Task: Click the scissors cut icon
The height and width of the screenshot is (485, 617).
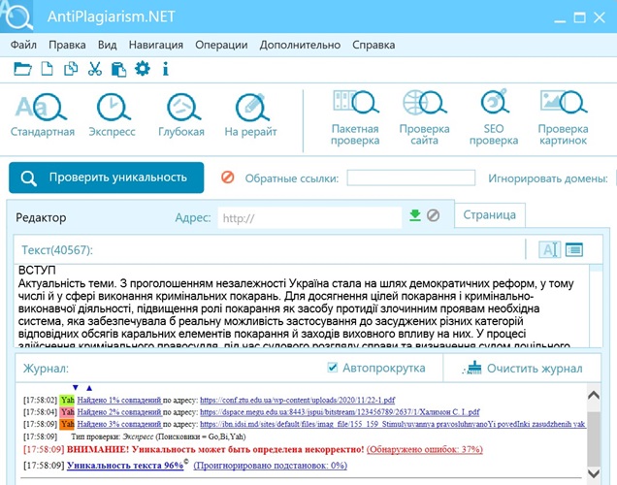Action: 95,69
